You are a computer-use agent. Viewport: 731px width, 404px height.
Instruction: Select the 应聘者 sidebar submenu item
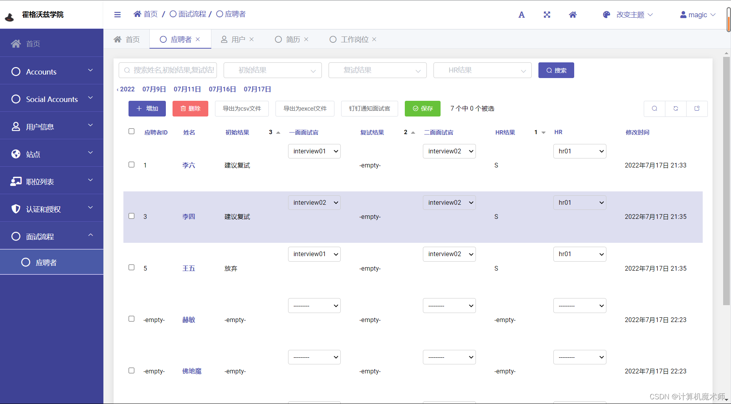[51, 262]
